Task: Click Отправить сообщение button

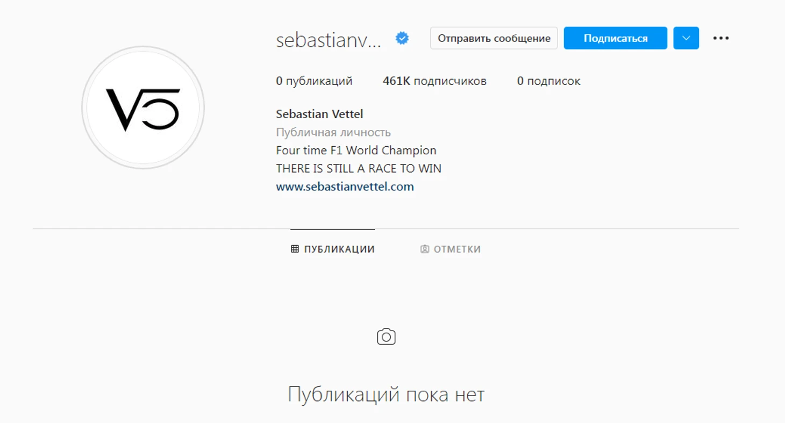Action: [494, 38]
